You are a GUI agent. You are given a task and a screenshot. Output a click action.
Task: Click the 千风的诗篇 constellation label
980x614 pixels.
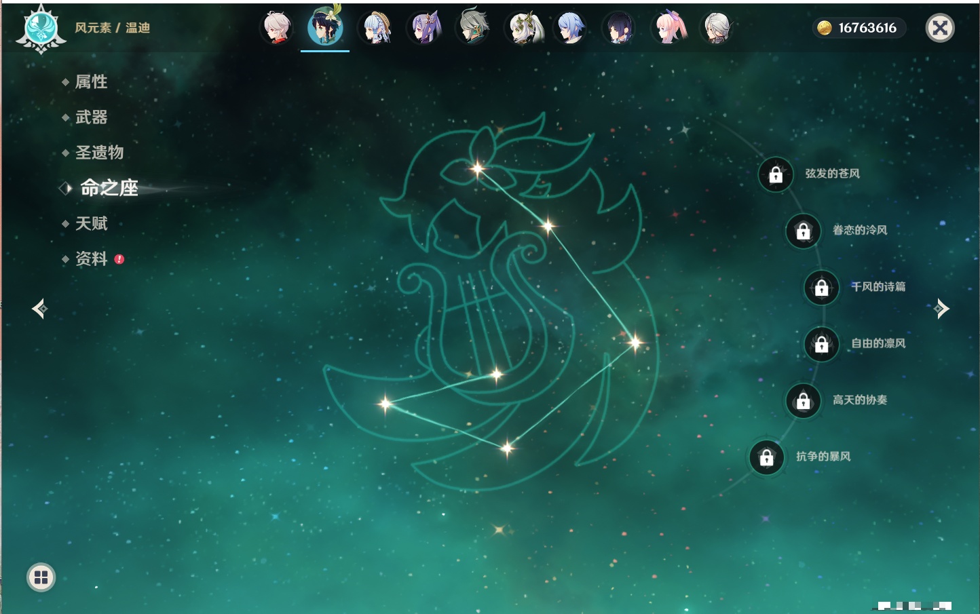(x=878, y=286)
